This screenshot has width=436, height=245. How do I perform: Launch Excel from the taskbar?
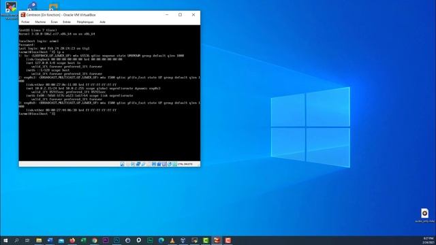pos(83,240)
